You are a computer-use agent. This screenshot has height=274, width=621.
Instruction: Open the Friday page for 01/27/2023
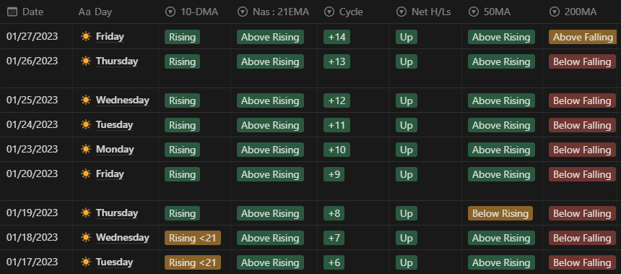tap(110, 36)
